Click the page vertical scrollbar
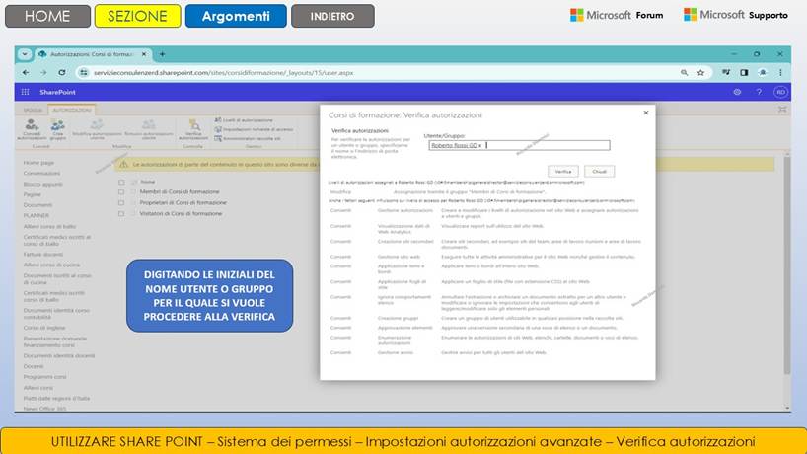 [x=786, y=265]
